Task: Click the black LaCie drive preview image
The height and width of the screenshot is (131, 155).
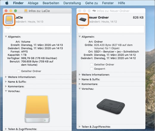Action: 111,106
